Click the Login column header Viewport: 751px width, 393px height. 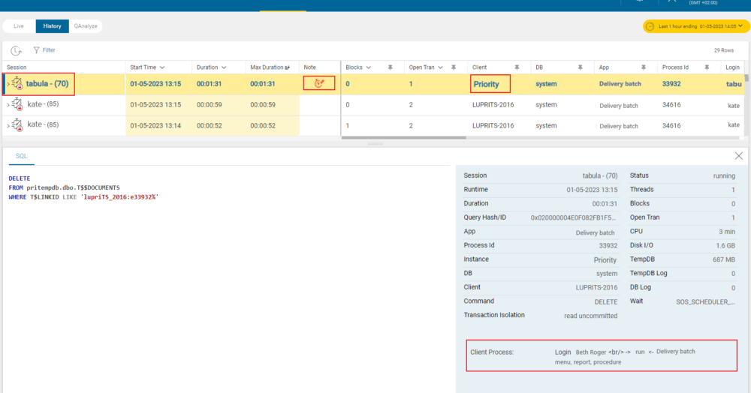(732, 67)
